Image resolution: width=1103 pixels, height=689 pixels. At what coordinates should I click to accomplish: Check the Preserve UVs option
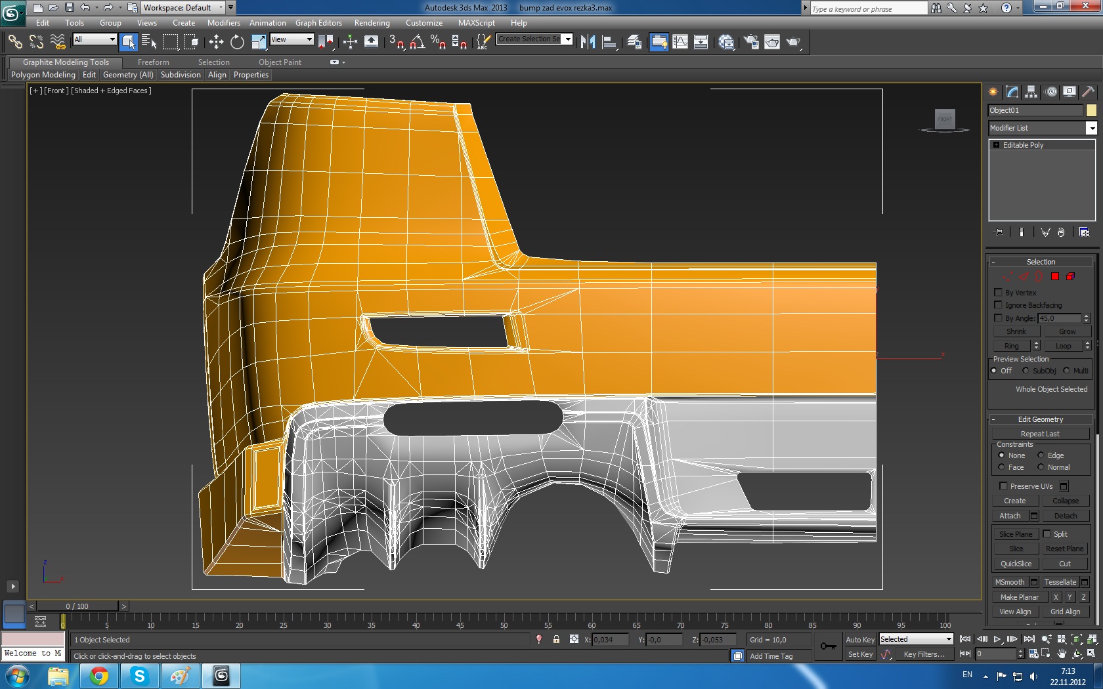coord(1003,486)
